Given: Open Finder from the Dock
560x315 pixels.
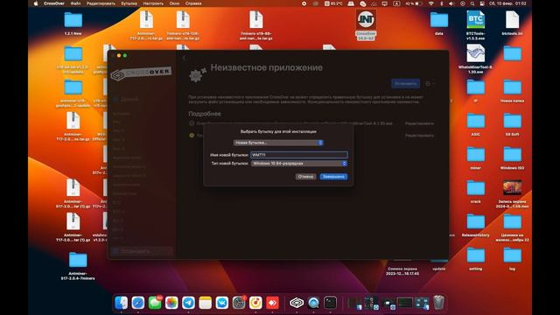Looking at the screenshot, I should pos(121,303).
